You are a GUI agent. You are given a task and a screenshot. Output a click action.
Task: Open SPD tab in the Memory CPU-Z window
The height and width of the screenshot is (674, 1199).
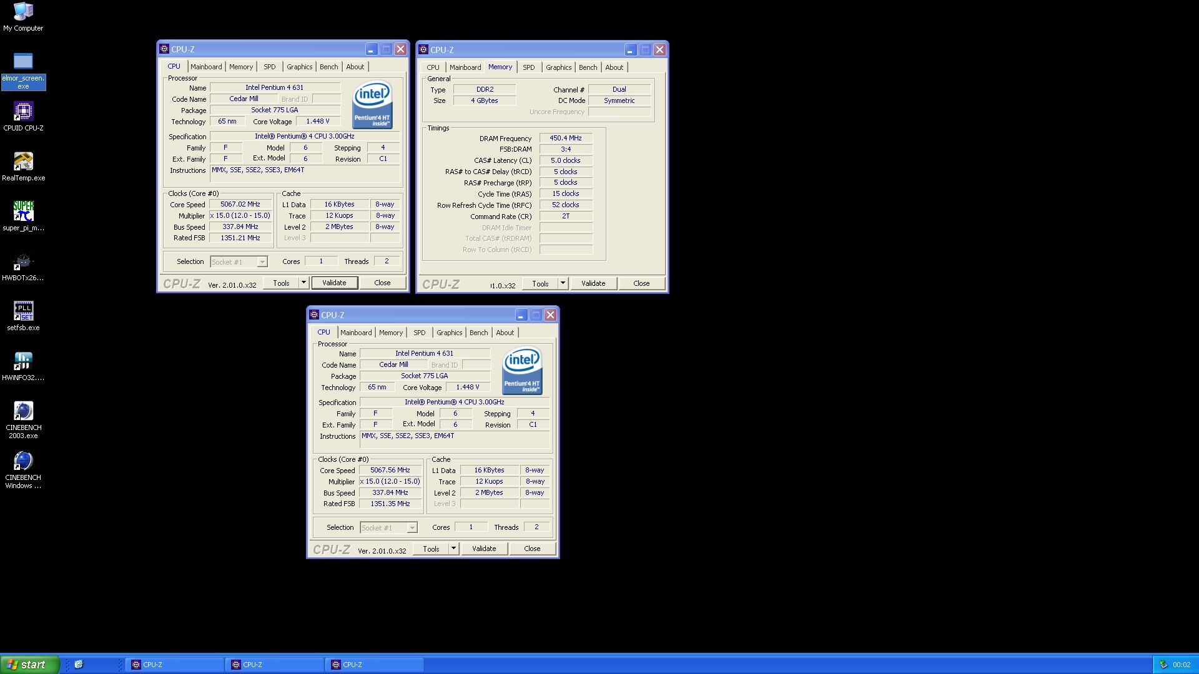529,67
